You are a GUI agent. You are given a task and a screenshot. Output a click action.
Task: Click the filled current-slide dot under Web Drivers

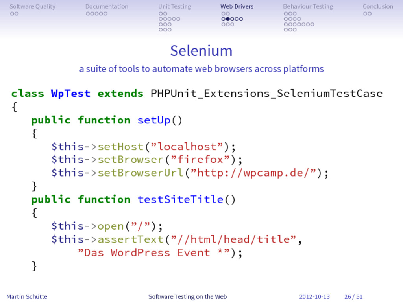pos(228,19)
